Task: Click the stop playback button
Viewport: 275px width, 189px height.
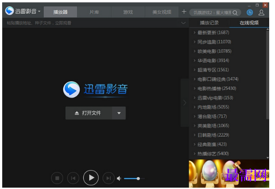Action: pyautogui.click(x=57, y=178)
